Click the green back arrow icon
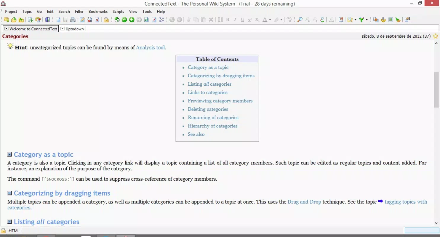 (132, 20)
